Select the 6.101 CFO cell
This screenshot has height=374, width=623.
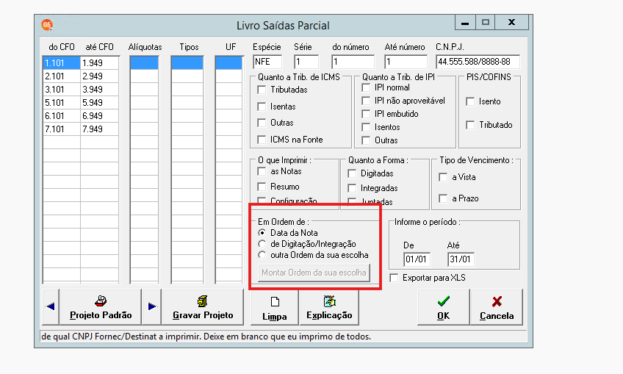point(62,115)
